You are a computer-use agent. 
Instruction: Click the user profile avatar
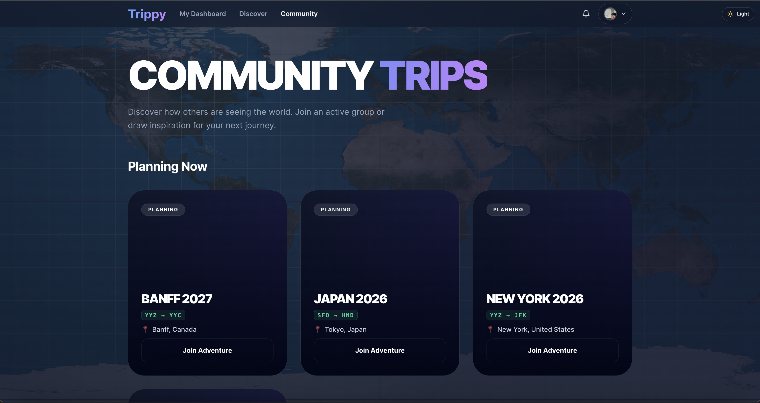[x=610, y=13]
